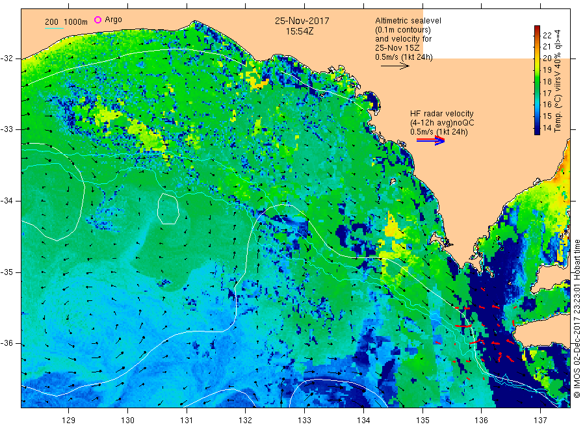Click the red-blue HF radar velocity arrow
Image resolution: width=585 pixels, height=429 pixels.
(x=431, y=140)
